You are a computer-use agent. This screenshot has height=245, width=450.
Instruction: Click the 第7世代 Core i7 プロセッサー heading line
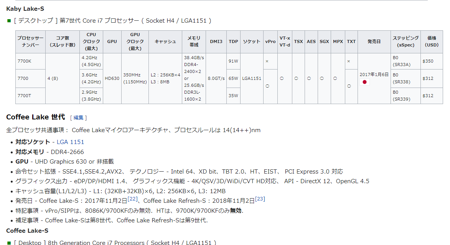(112, 21)
